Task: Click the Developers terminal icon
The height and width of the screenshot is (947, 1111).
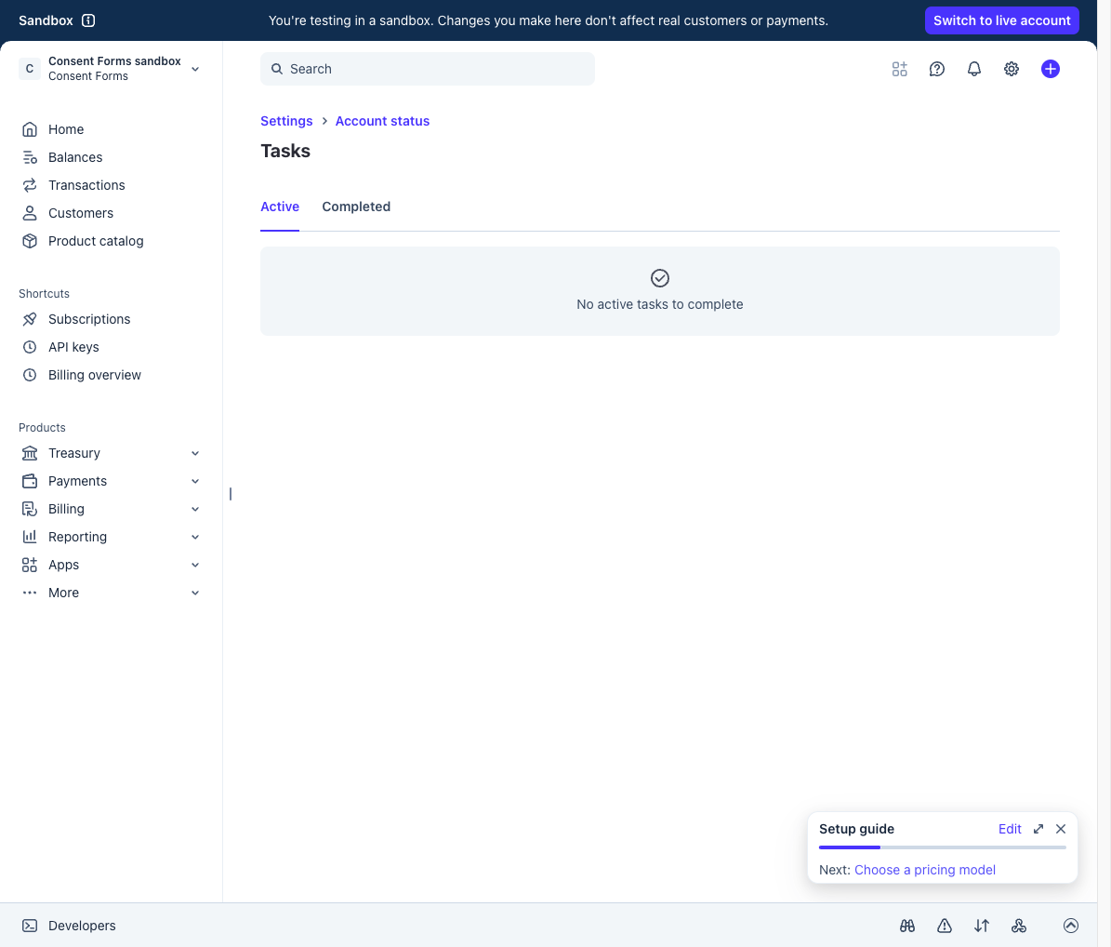Action: tap(30, 926)
